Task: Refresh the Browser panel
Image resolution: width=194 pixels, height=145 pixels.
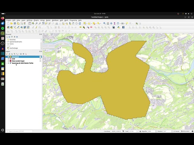Action: click(x=9, y=37)
